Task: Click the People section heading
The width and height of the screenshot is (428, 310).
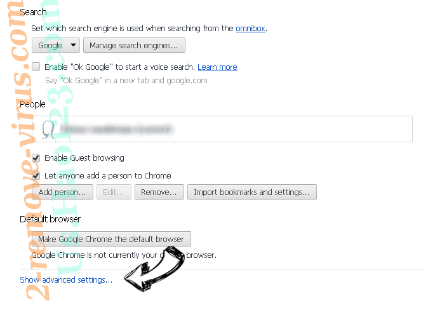Action: tap(32, 104)
